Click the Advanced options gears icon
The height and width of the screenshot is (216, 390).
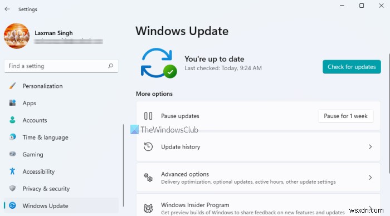[148, 178]
